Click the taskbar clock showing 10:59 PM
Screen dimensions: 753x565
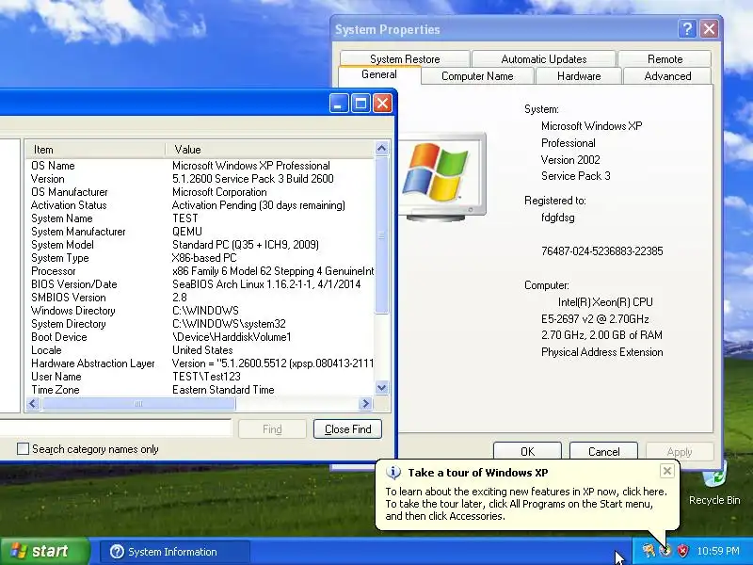[x=718, y=551]
